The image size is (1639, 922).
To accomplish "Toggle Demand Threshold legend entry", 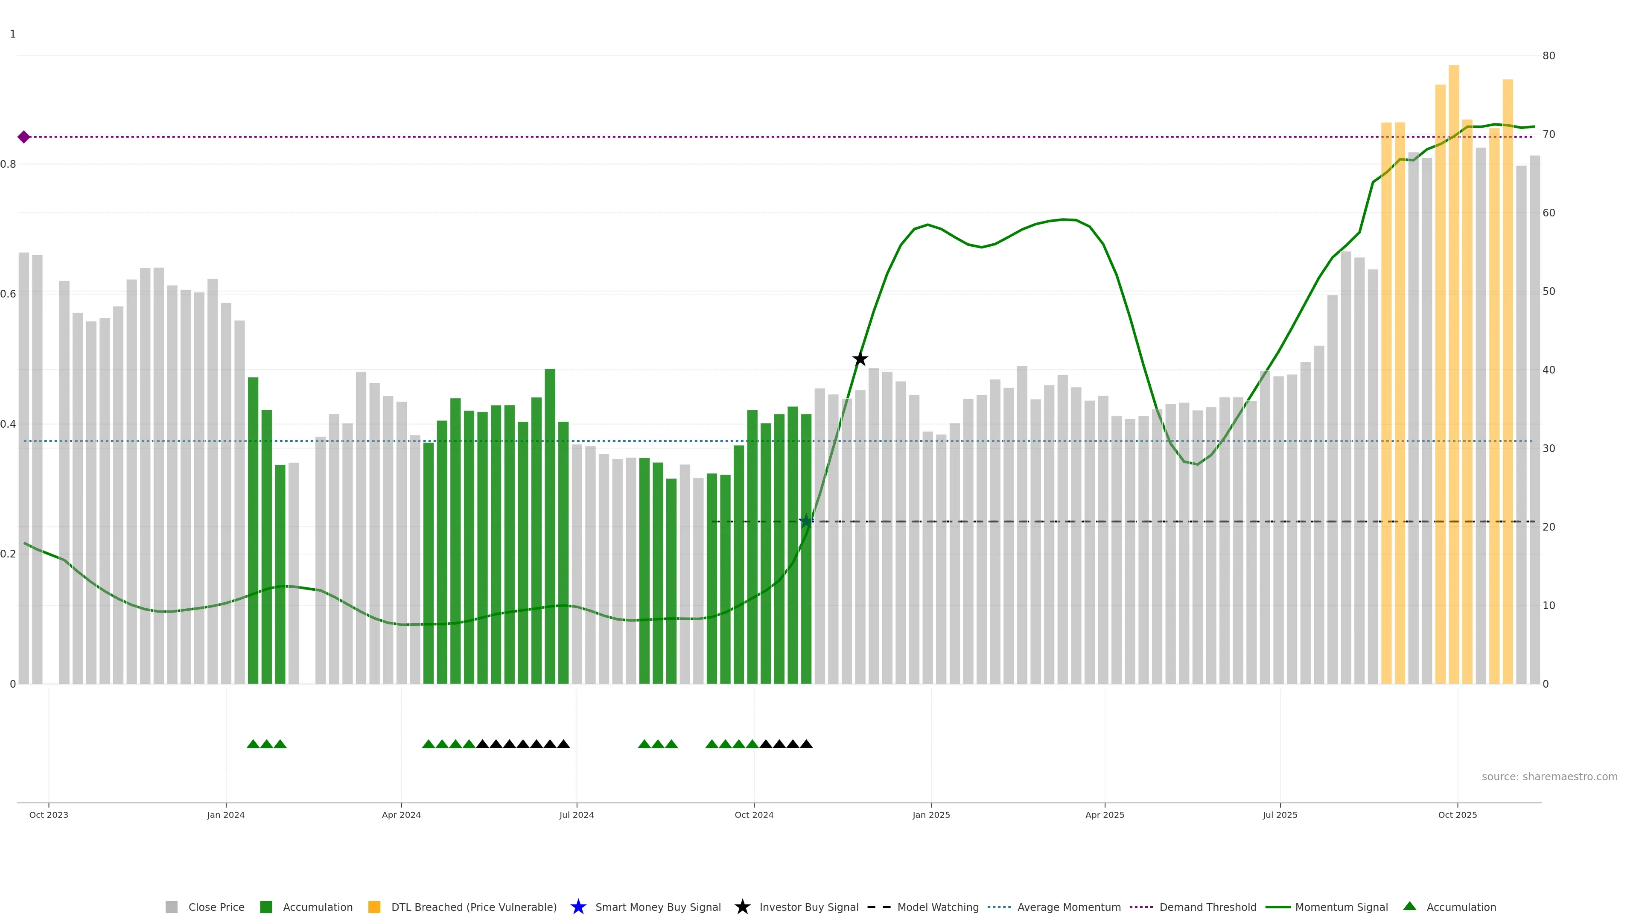I will 1207,907.
